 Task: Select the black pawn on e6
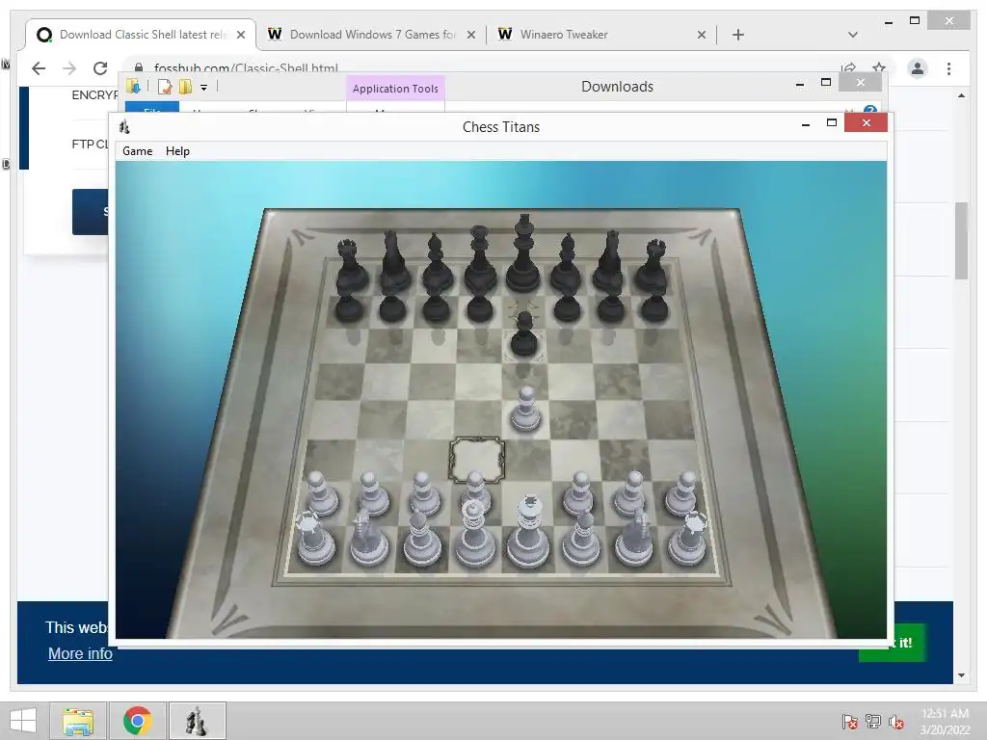(523, 333)
